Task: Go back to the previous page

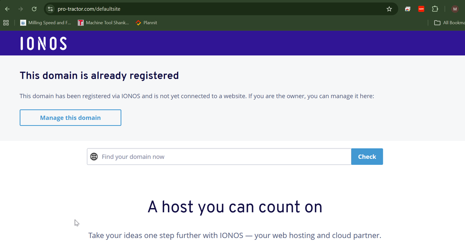Action: tap(7, 9)
